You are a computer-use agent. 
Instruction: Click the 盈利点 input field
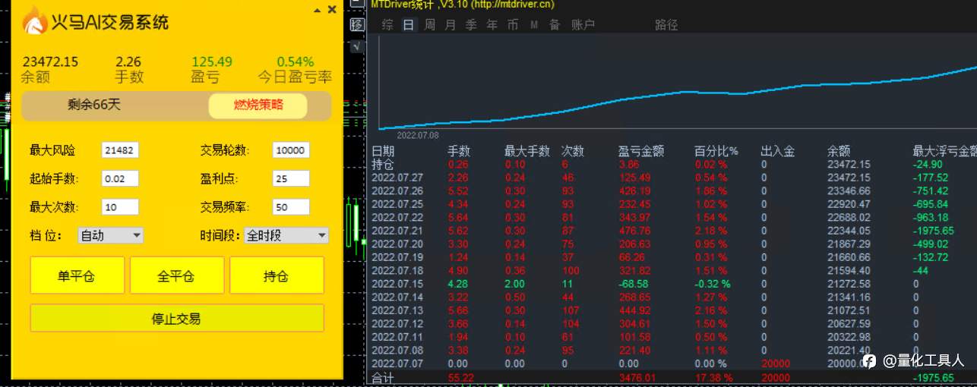[291, 178]
